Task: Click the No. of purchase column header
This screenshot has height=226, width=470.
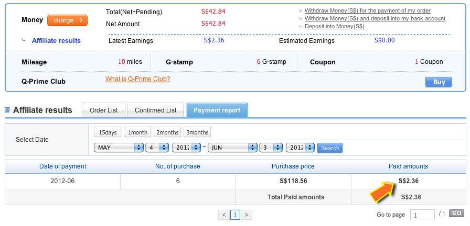Action: [178, 166]
